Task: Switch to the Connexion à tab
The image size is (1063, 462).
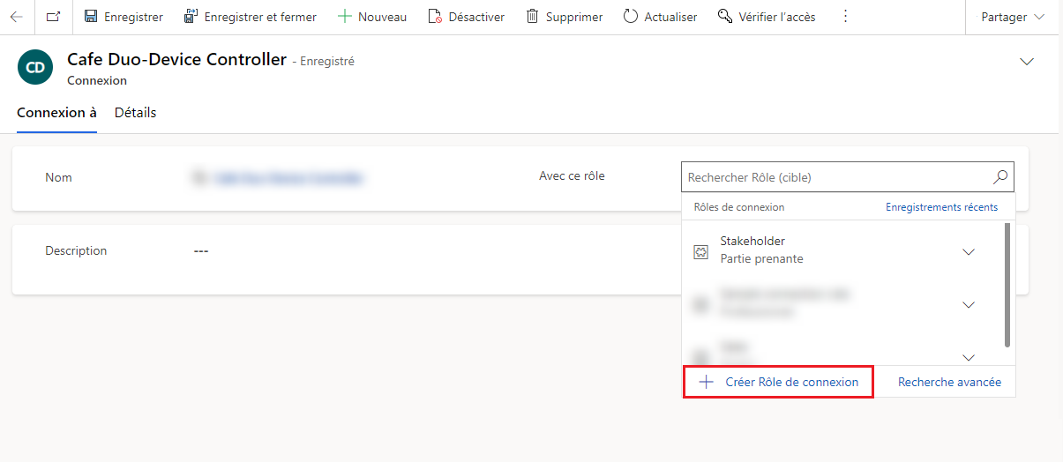Action: pyautogui.click(x=56, y=113)
